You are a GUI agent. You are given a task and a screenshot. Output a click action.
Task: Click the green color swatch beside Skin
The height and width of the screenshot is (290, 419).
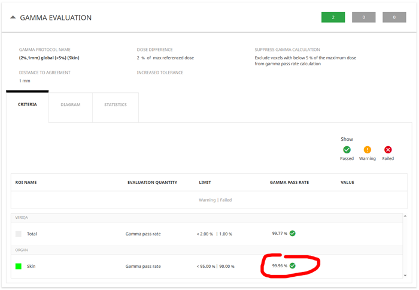19,266
